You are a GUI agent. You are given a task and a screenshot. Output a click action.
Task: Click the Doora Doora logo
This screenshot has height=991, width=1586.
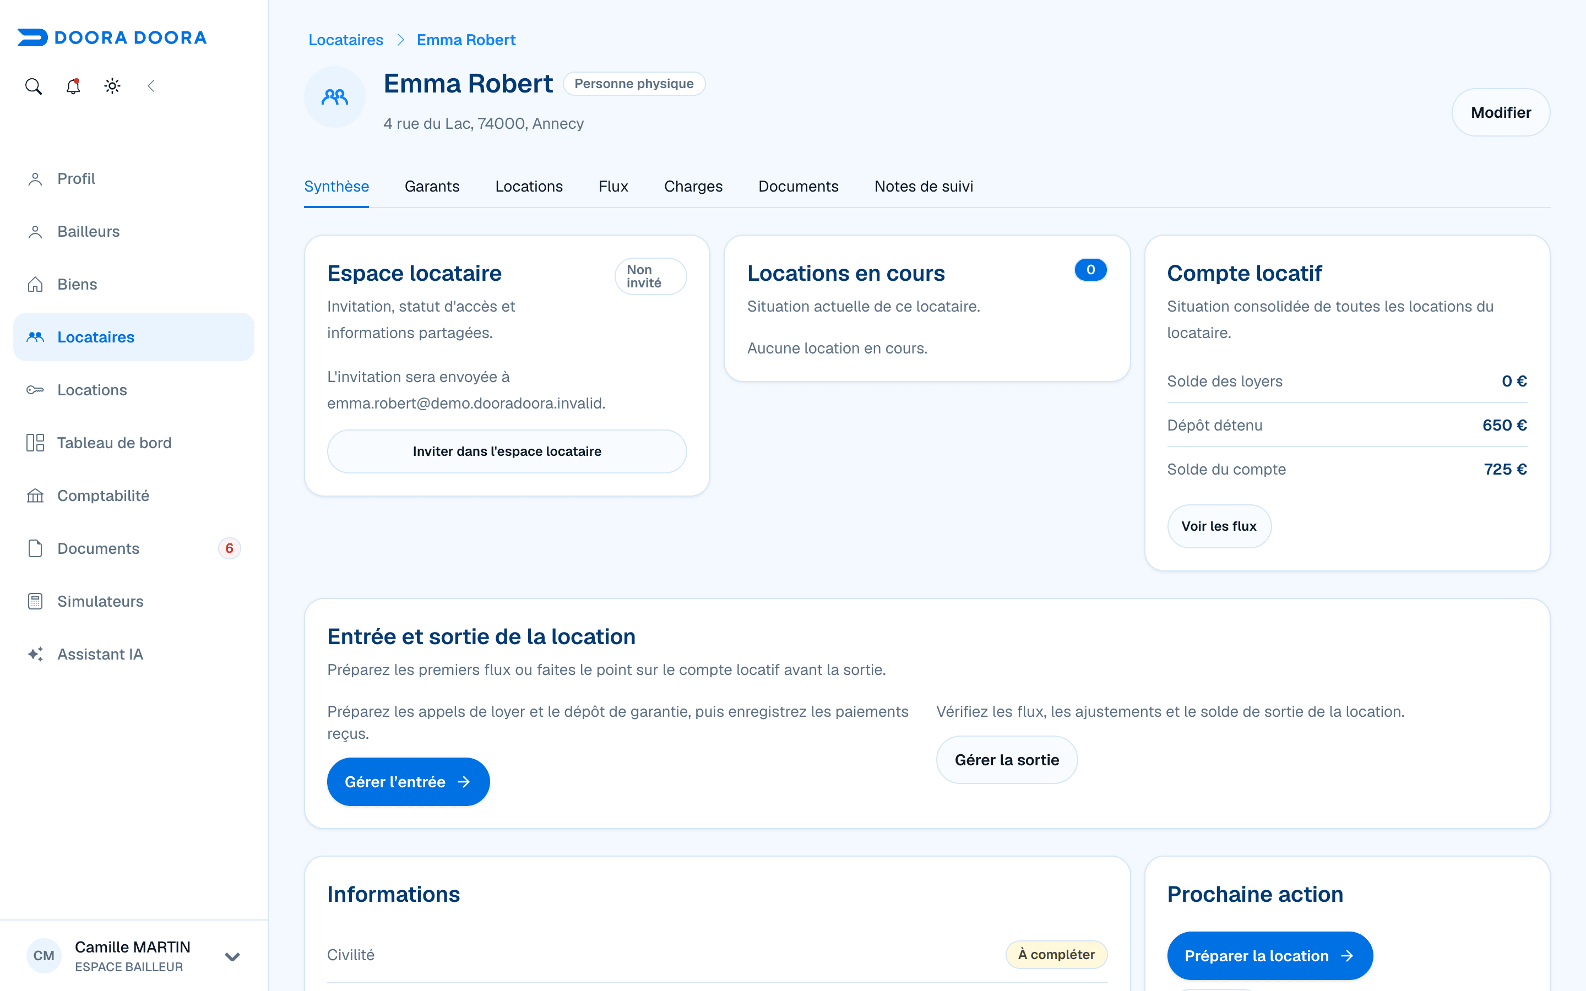click(x=112, y=37)
